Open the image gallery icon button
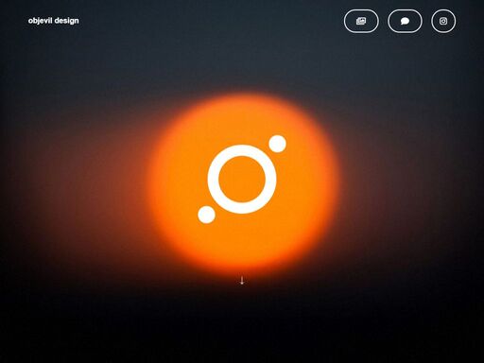 click(x=361, y=21)
